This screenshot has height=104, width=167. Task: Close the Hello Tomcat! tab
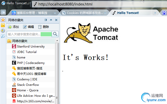[x=155, y=13]
